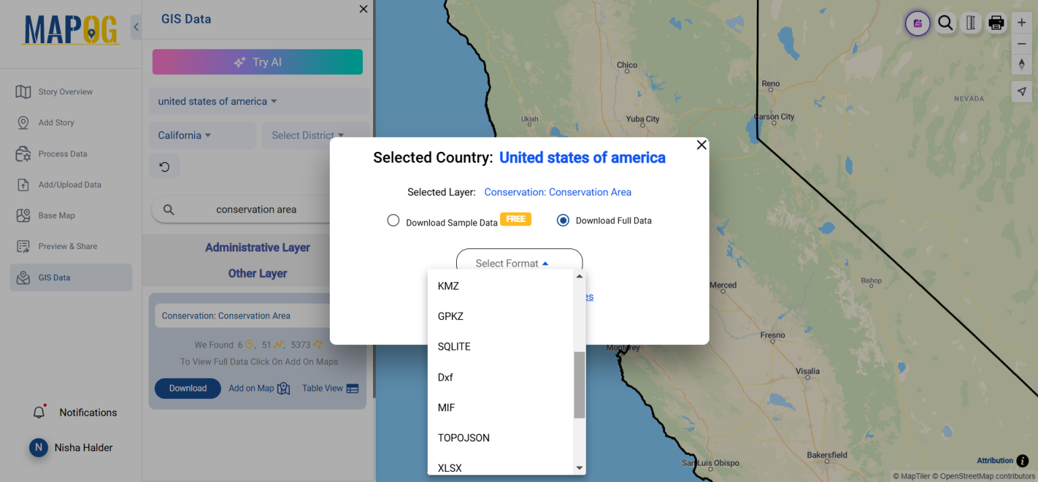Viewport: 1038px width, 482px height.
Task: Open the united states of america country dropdown
Action: 216,101
